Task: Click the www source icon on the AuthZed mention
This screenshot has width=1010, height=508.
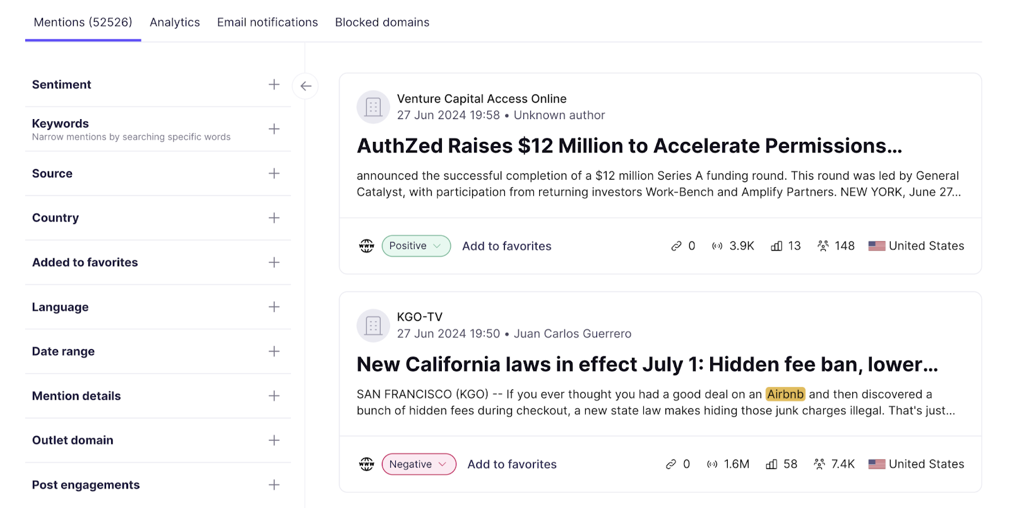Action: click(x=367, y=246)
